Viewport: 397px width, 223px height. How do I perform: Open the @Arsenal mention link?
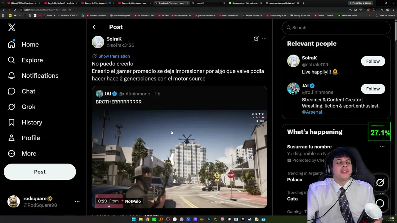click(312, 112)
